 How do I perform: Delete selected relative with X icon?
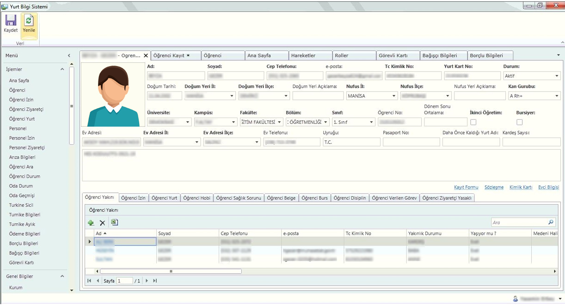point(103,223)
